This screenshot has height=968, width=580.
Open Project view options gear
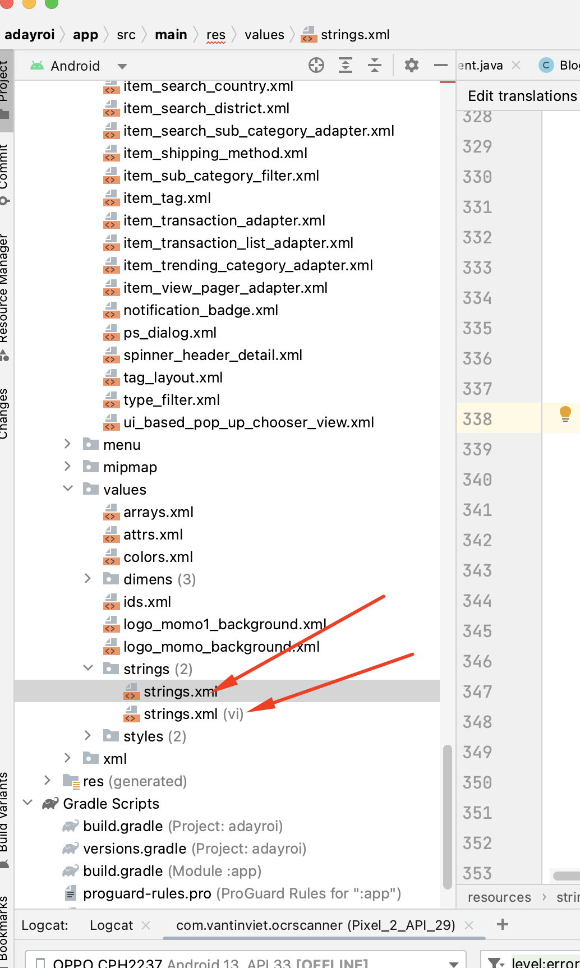pos(412,66)
